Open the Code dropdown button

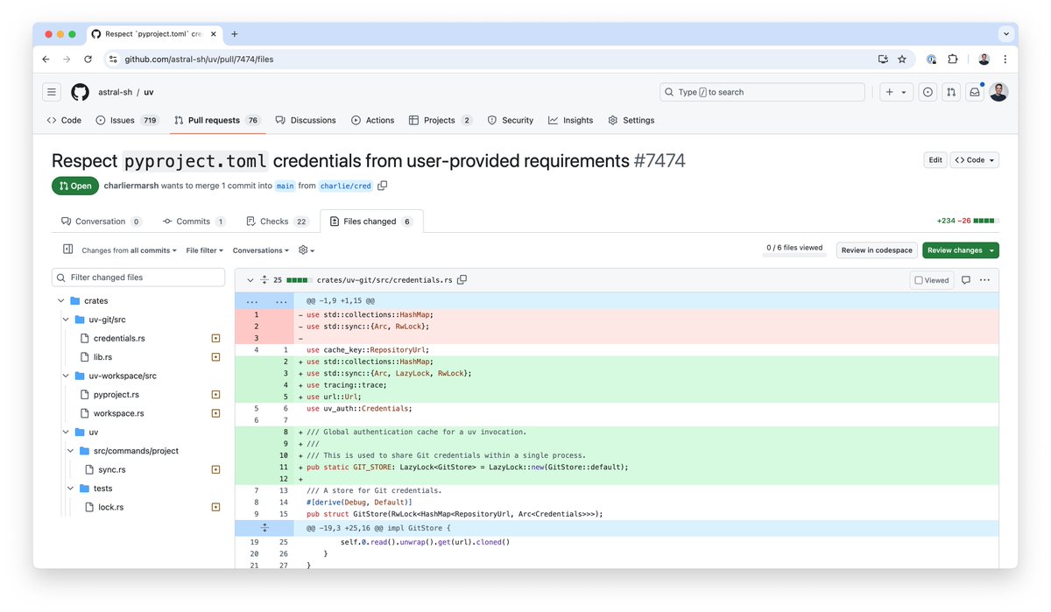click(974, 160)
